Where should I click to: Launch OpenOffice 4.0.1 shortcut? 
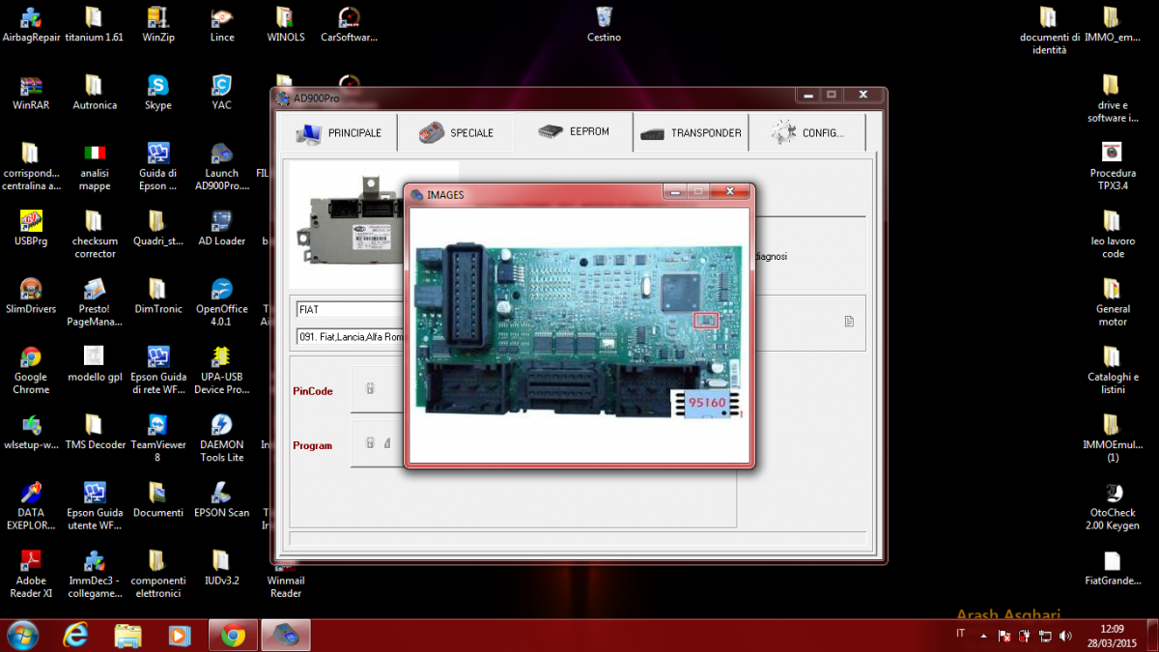click(222, 301)
